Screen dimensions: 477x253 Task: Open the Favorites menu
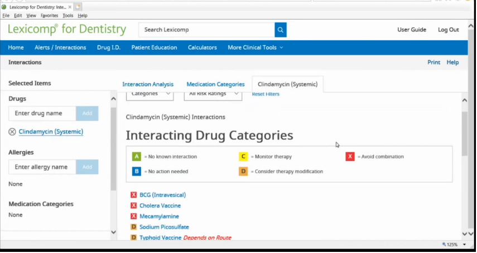click(49, 16)
